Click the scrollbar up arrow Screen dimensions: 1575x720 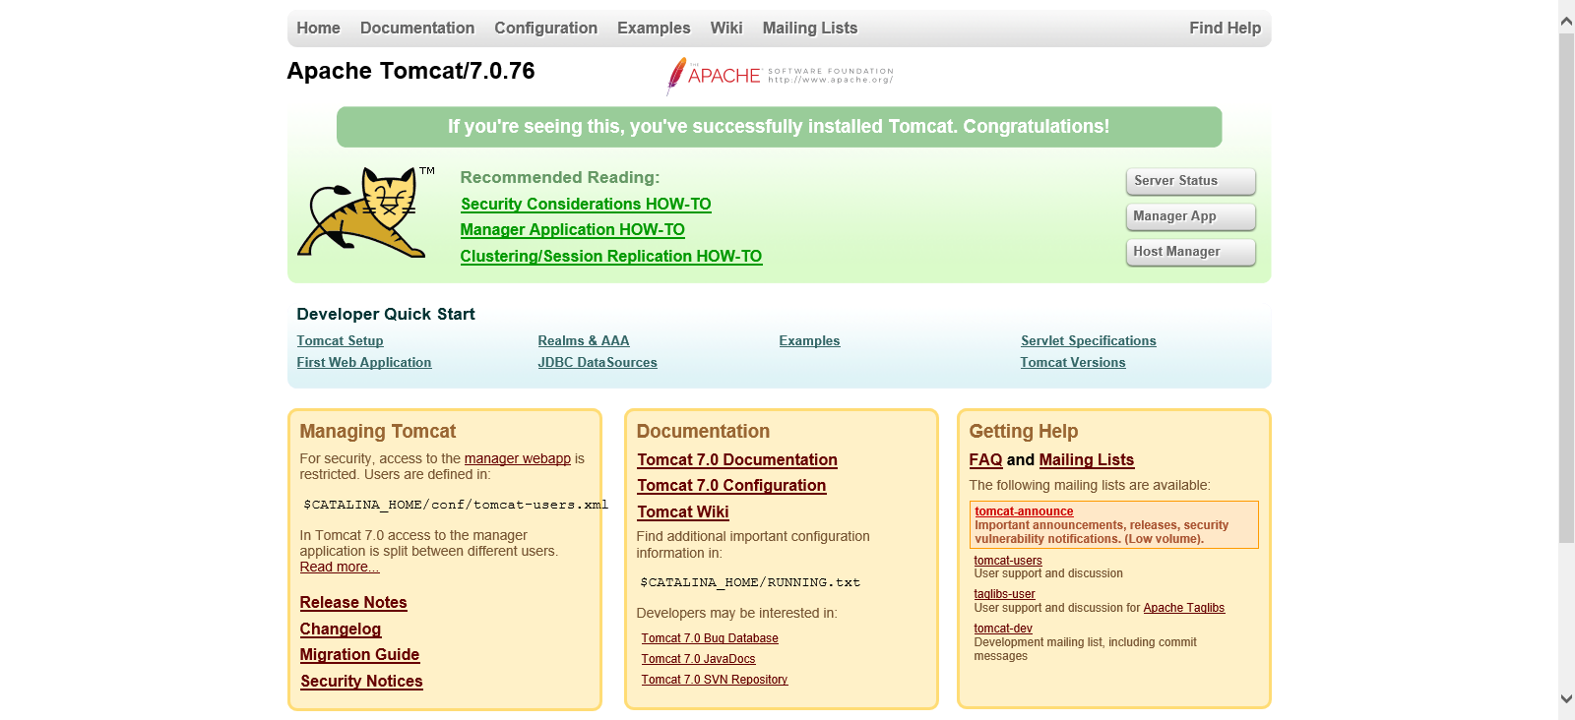coord(1566,20)
